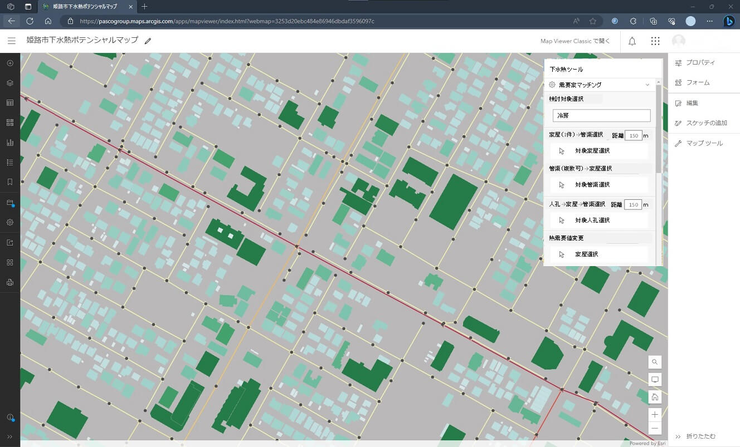Zoom in on the map
The height and width of the screenshot is (447, 740).
pos(655,415)
